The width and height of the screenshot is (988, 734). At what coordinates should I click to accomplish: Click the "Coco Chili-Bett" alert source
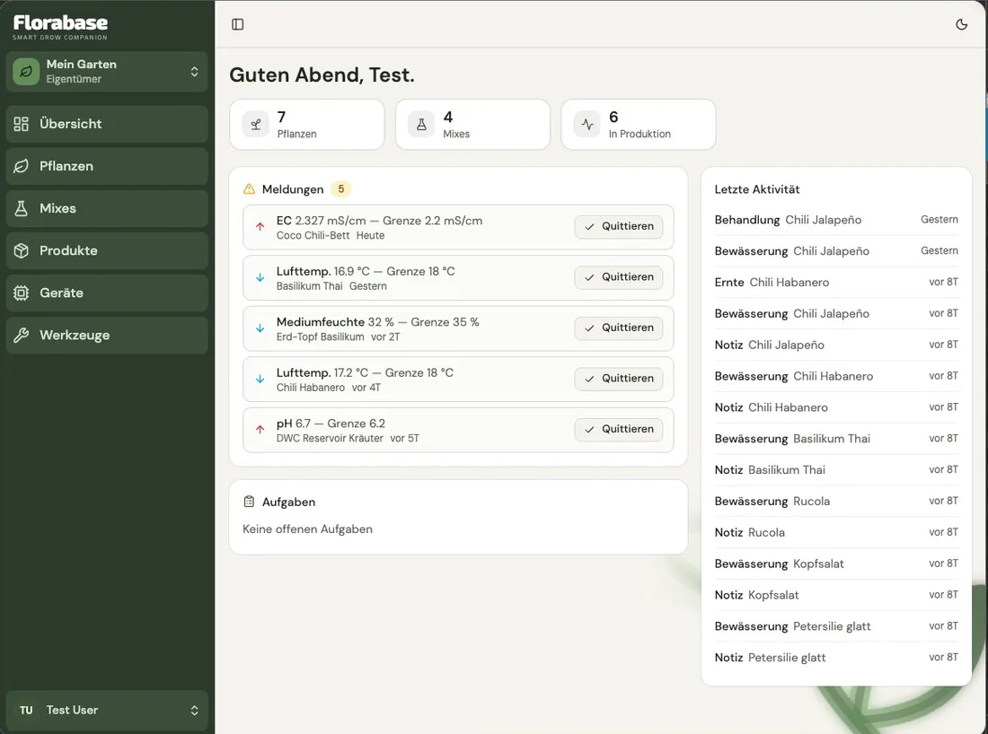tap(313, 235)
